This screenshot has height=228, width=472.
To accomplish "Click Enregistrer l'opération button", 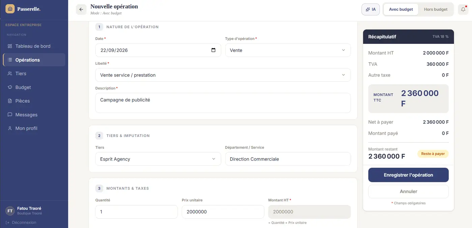I will point(408,175).
